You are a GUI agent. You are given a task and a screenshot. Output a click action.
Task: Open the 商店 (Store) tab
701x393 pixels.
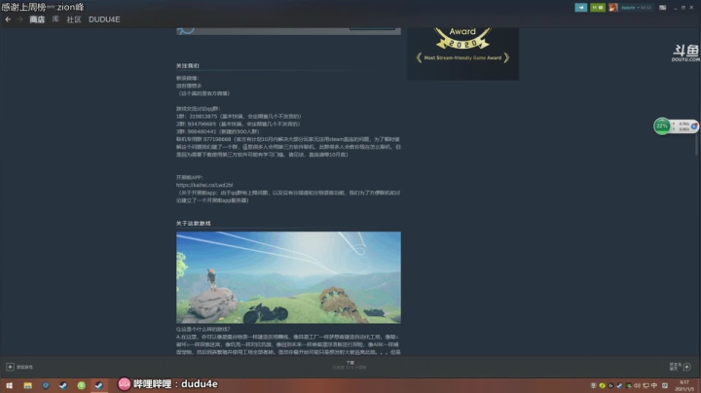(x=37, y=19)
